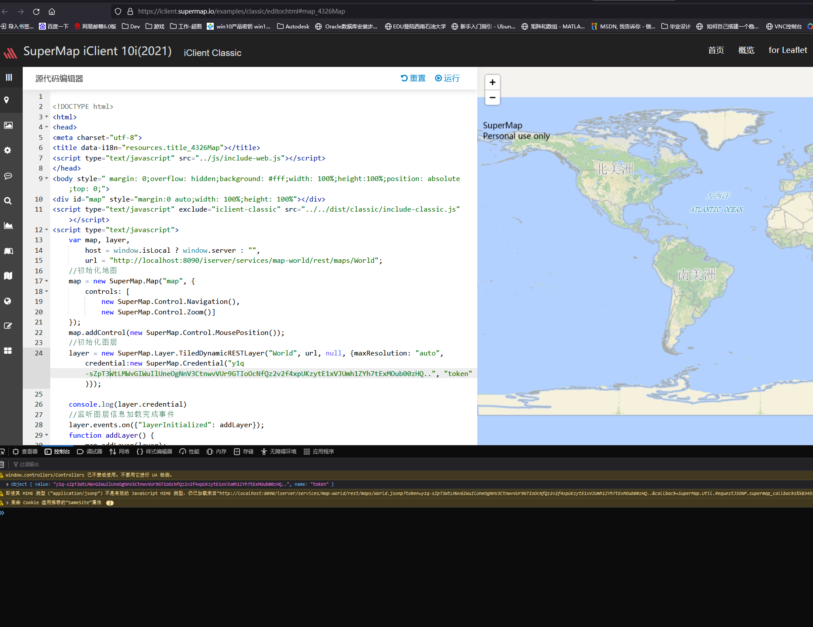
Task: Select the search magnifier sidebar icon
Action: tap(8, 201)
